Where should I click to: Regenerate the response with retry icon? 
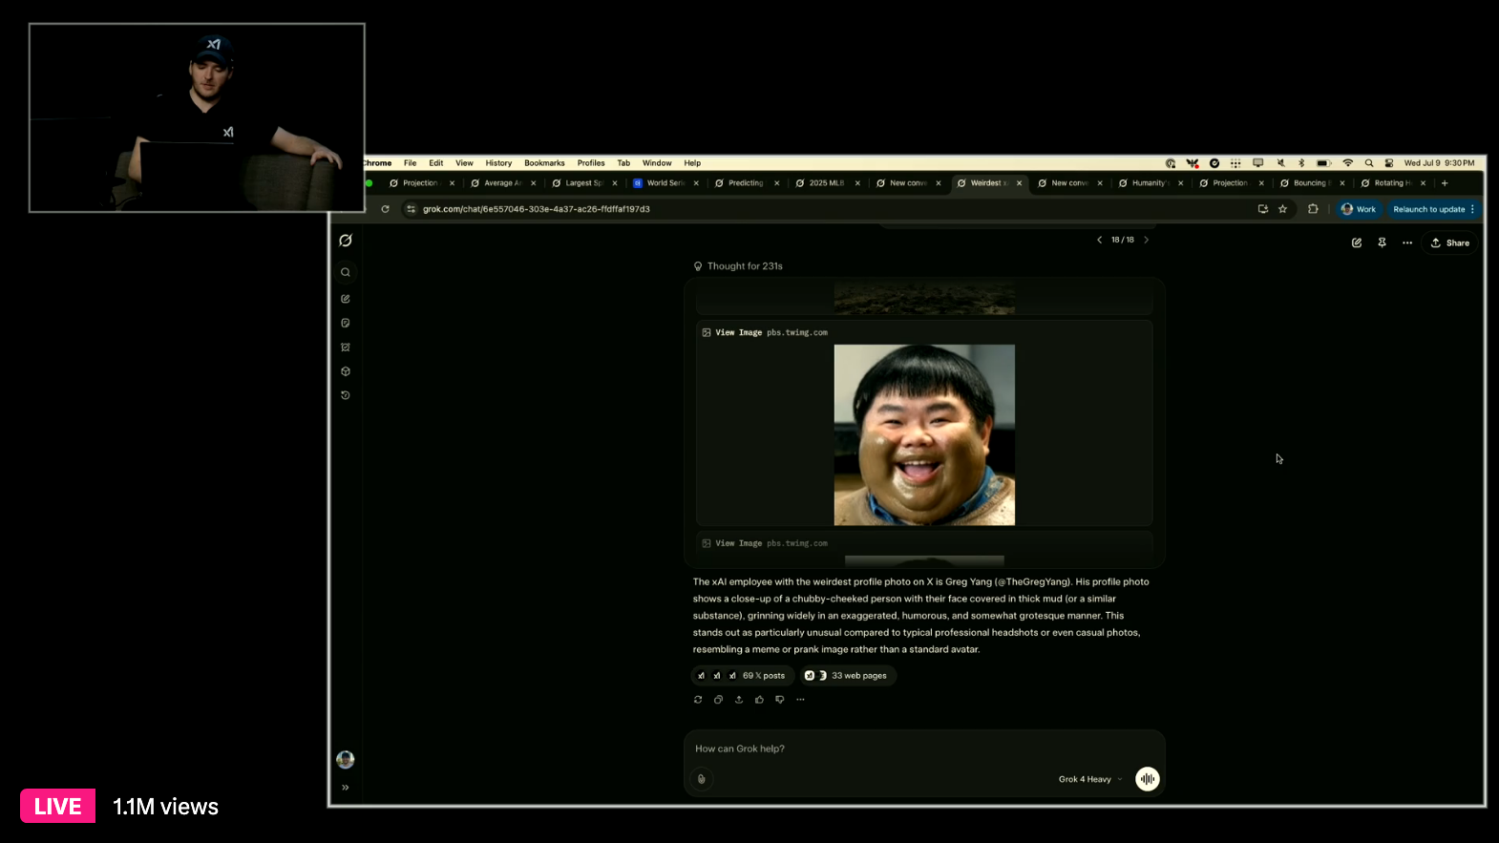pyautogui.click(x=698, y=700)
